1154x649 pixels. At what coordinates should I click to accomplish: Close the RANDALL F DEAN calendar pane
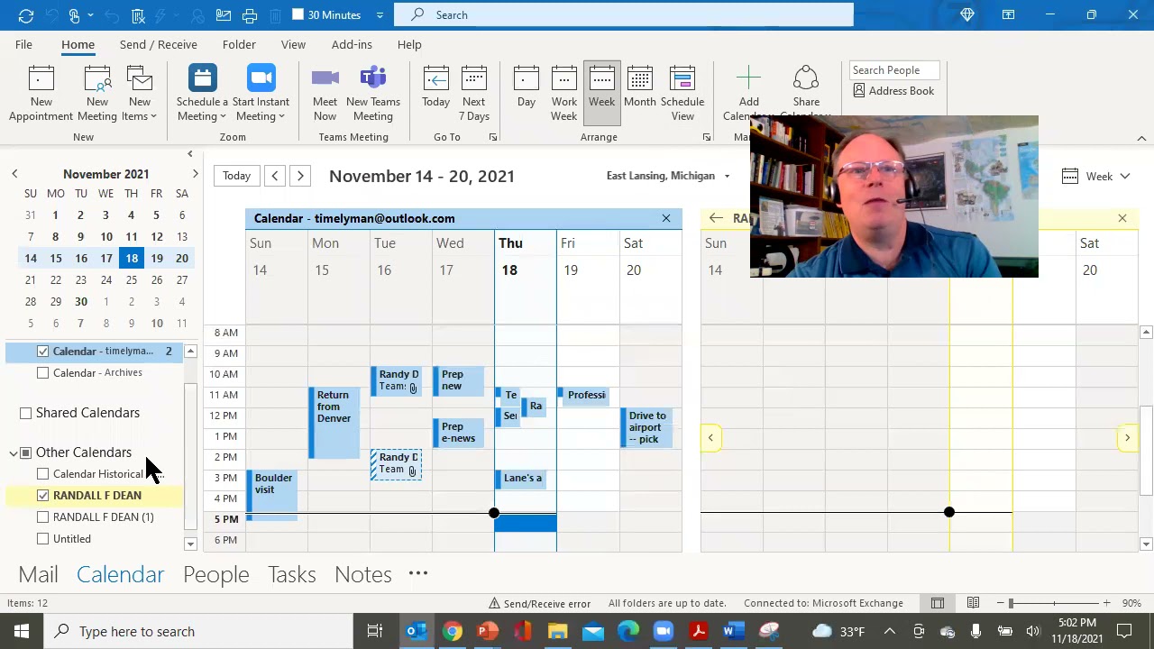coord(1122,218)
